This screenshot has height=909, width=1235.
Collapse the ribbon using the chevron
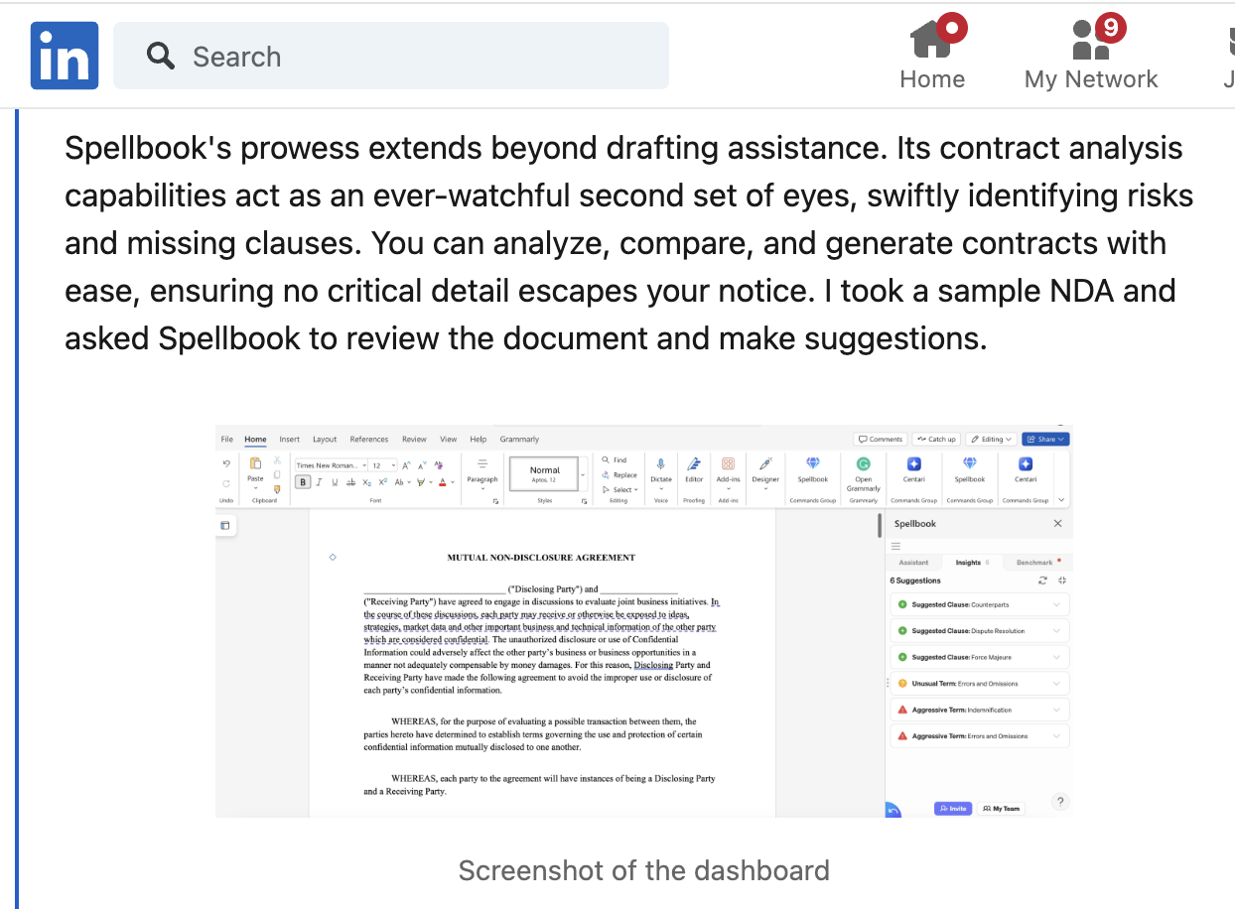pyautogui.click(x=1061, y=499)
